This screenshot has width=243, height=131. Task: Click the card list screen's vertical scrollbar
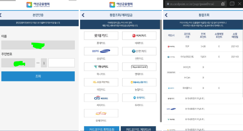point(161,71)
